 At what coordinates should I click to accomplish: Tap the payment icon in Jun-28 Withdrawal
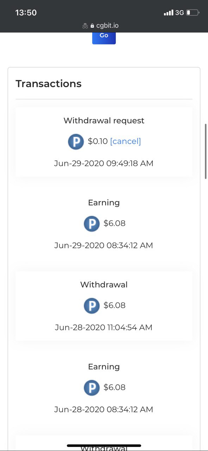pos(92,306)
